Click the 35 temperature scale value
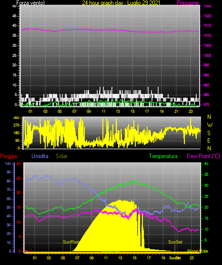Viewport: 222px width, 265px height. [x=206, y=174]
